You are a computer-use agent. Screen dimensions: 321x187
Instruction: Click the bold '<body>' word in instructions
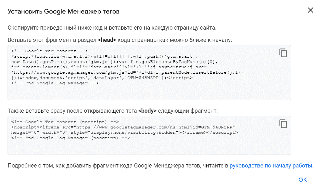(x=147, y=111)
